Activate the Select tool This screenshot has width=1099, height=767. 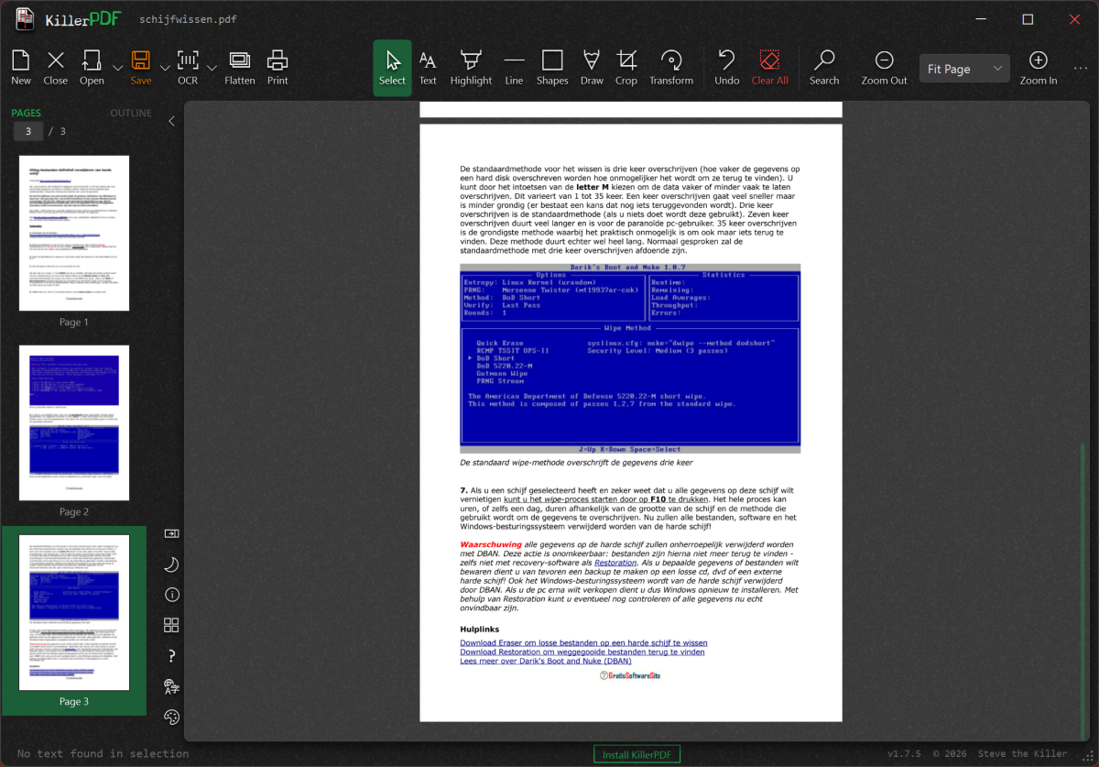pyautogui.click(x=392, y=69)
